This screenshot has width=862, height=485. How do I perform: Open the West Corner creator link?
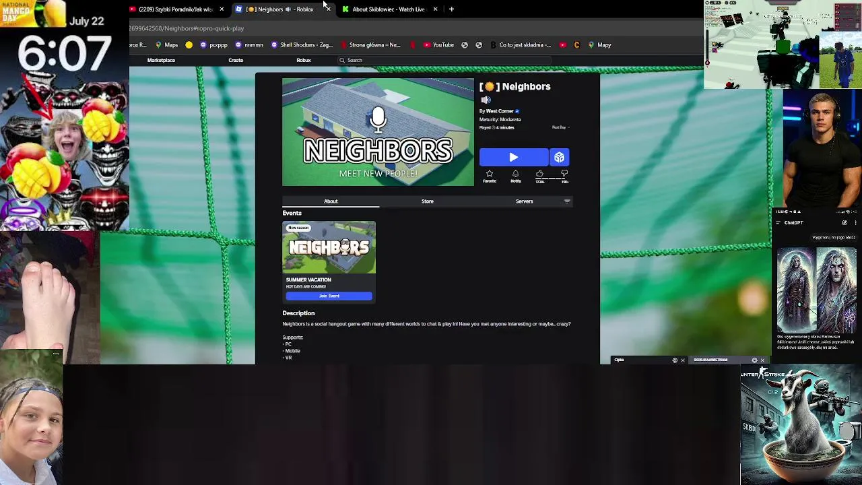(x=500, y=111)
